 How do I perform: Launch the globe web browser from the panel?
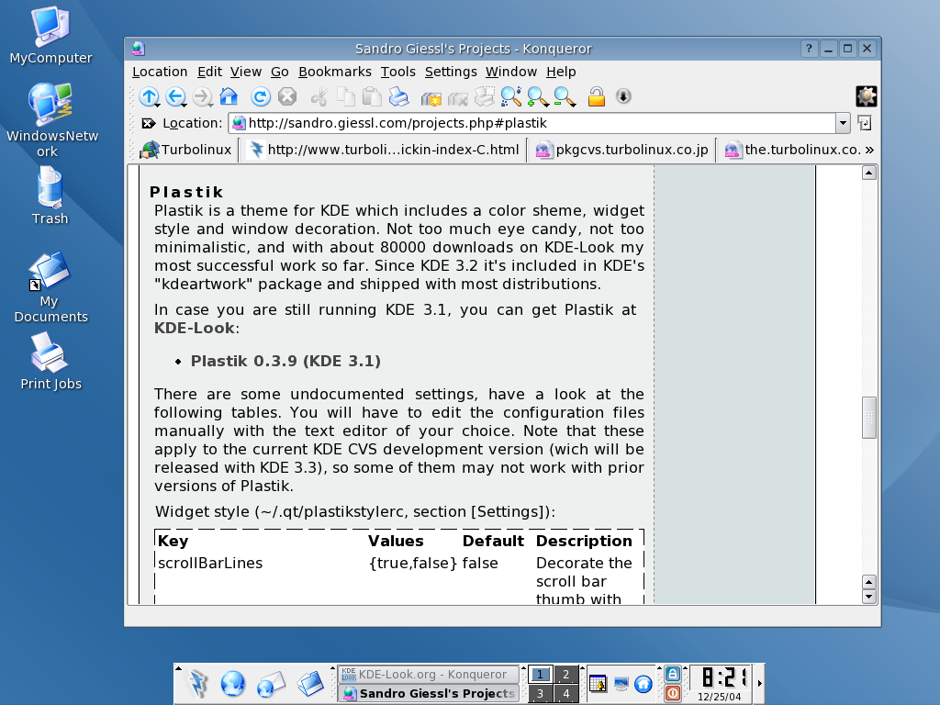coord(233,683)
